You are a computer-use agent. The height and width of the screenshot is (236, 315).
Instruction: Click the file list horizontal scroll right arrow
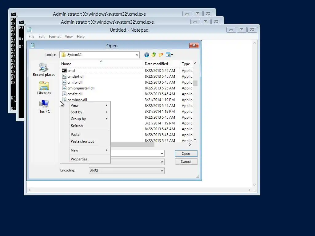coord(190,144)
